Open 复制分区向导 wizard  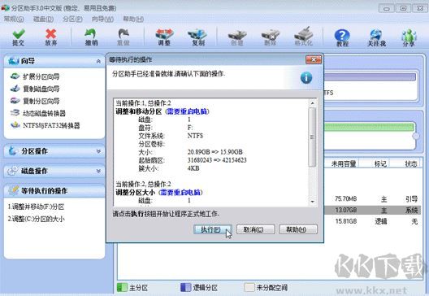[35, 101]
